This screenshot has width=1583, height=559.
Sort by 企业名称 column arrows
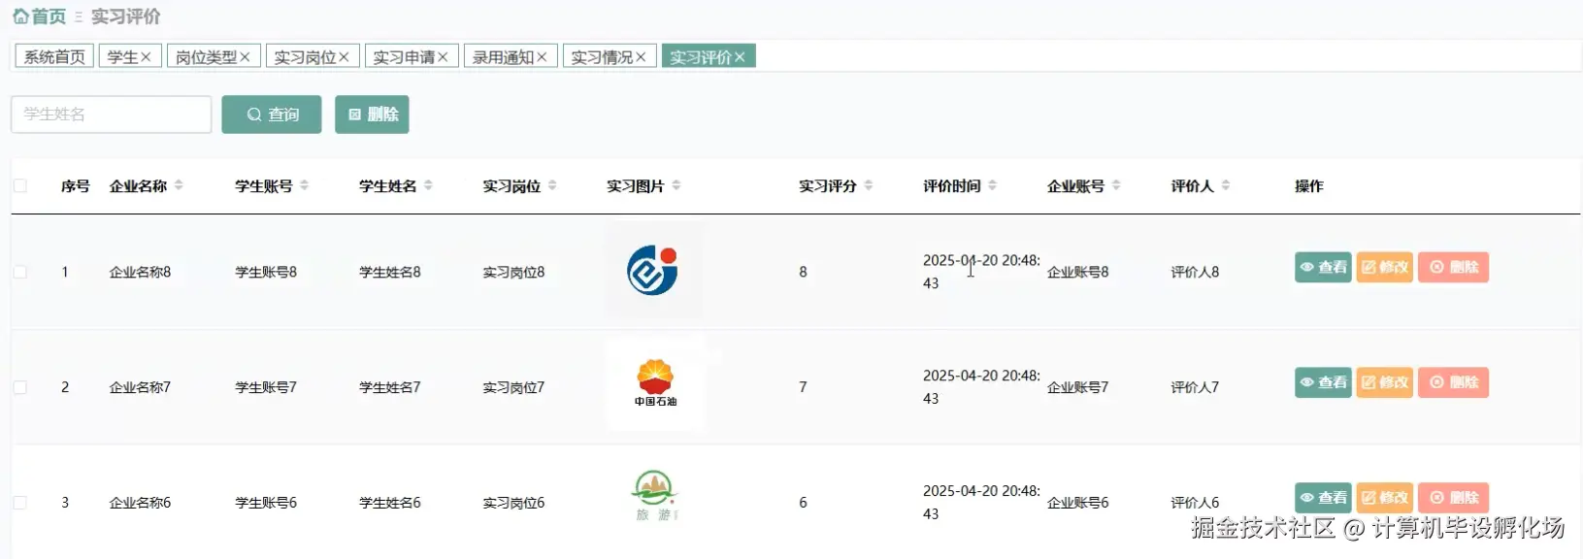[x=179, y=185]
